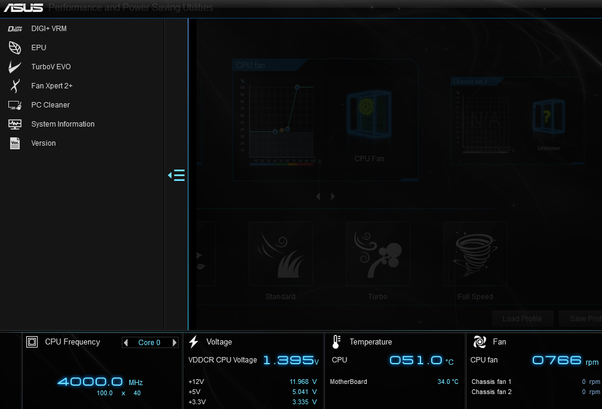
Task: Click Chassis fan 1 panel title
Action: pyautogui.click(x=470, y=82)
